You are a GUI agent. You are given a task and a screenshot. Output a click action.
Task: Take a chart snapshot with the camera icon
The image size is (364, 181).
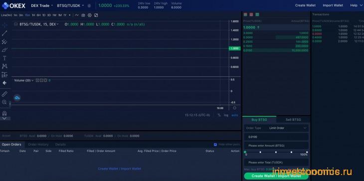pyautogui.click(x=83, y=15)
